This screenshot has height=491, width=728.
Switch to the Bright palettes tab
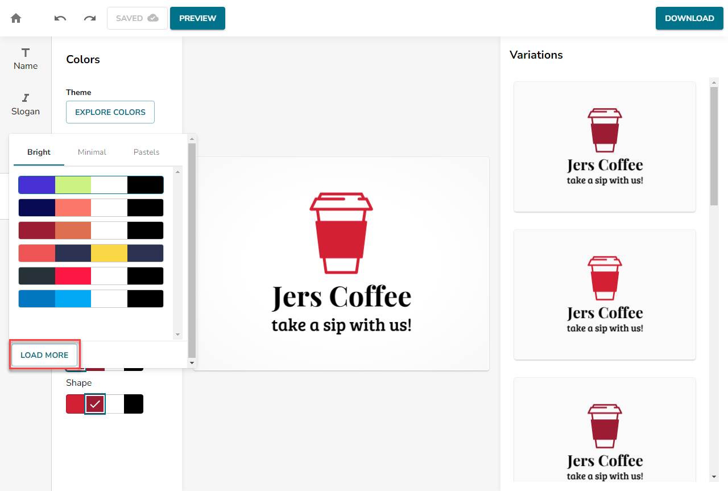(x=39, y=152)
